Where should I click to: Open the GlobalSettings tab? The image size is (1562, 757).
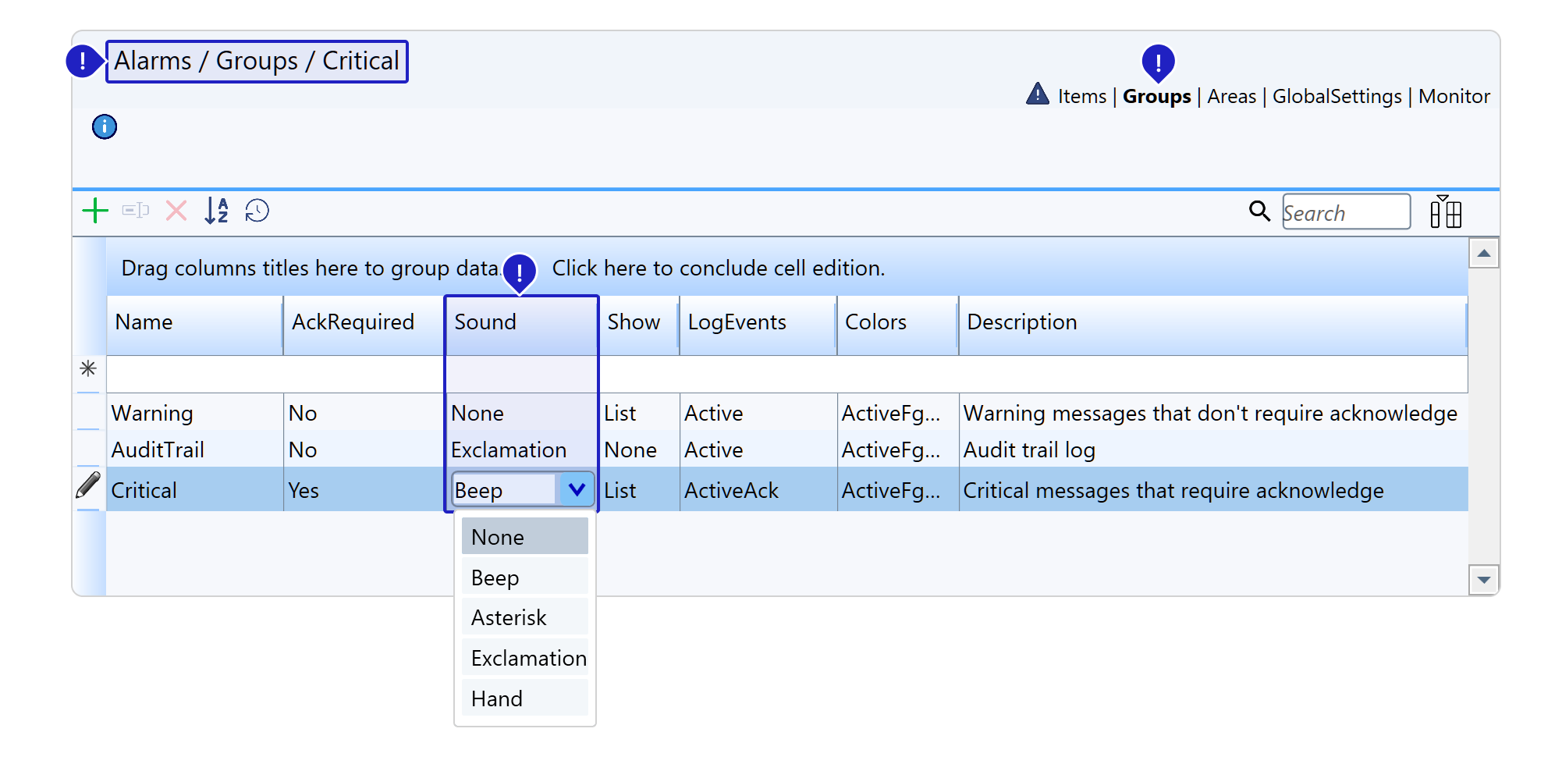click(1337, 97)
